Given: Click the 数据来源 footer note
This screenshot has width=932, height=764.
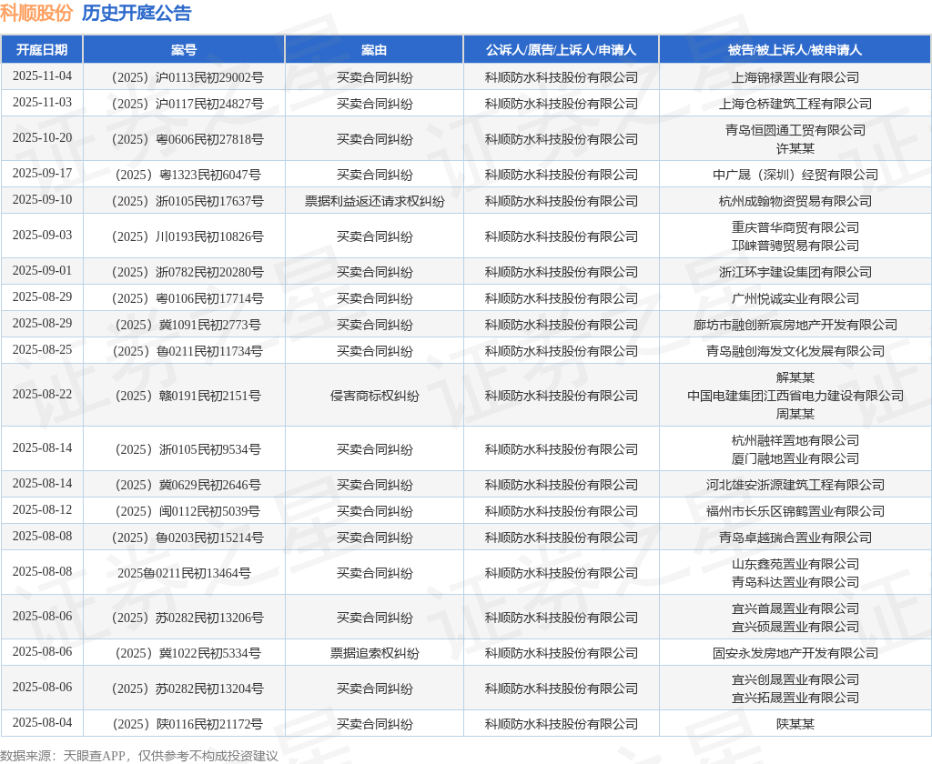Looking at the screenshot, I should [139, 756].
